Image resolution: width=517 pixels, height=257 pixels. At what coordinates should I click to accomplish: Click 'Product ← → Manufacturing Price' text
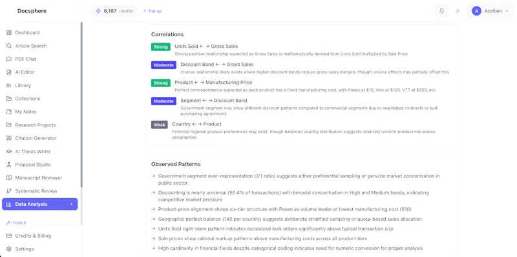(x=213, y=83)
